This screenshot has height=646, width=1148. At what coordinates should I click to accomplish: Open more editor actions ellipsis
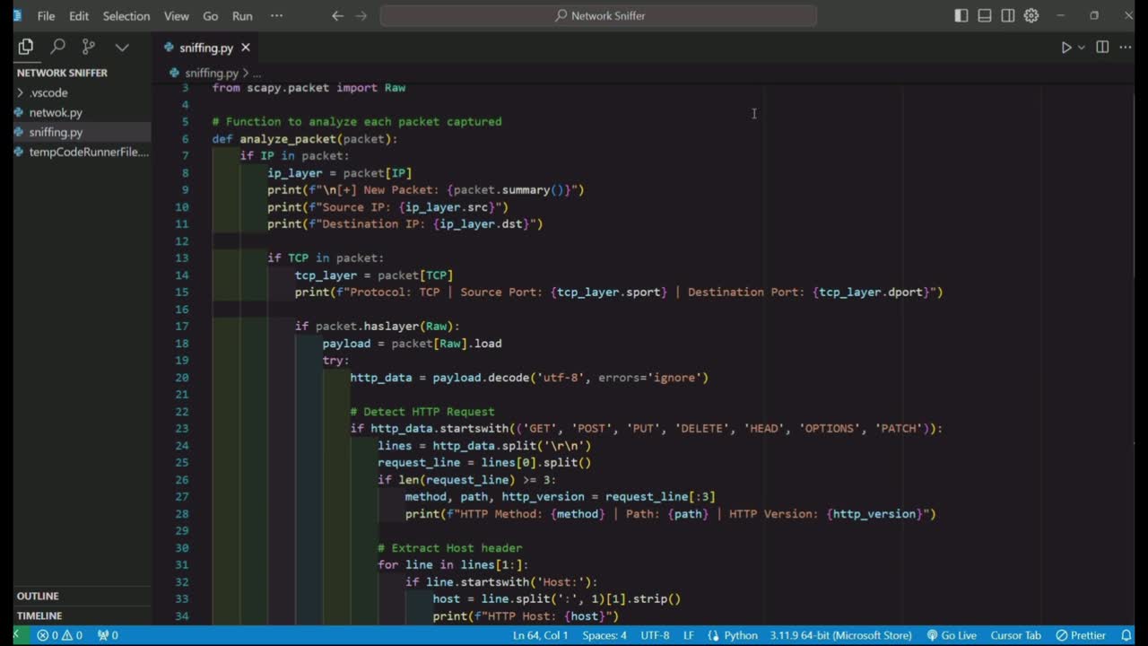coord(1126,48)
